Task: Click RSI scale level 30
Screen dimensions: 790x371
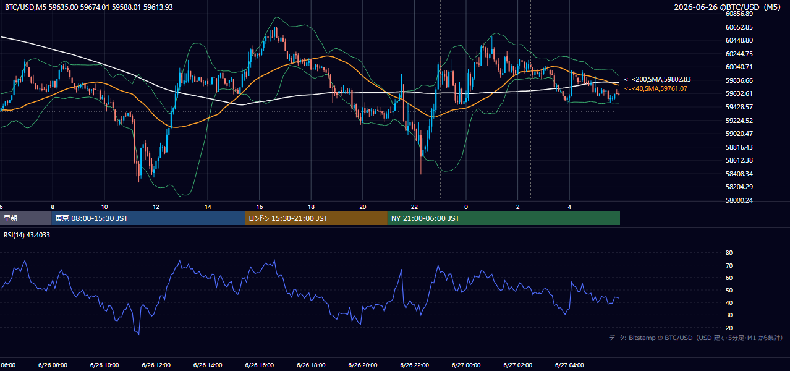Action: [729, 315]
